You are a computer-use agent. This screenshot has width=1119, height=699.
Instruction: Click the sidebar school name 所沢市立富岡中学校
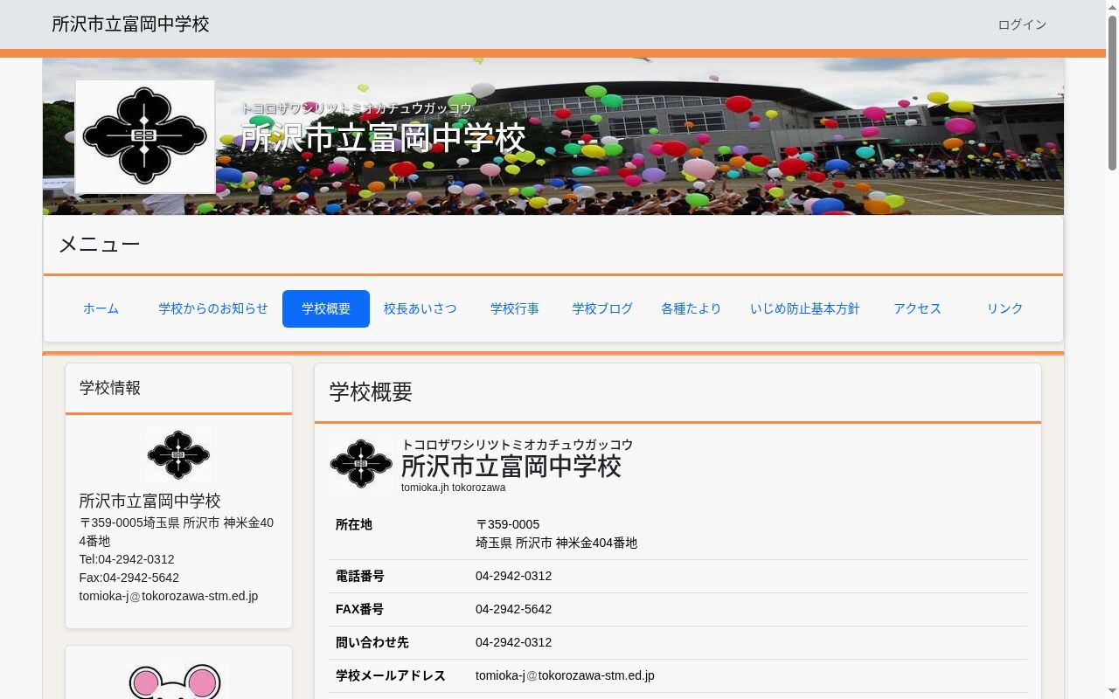pyautogui.click(x=149, y=501)
